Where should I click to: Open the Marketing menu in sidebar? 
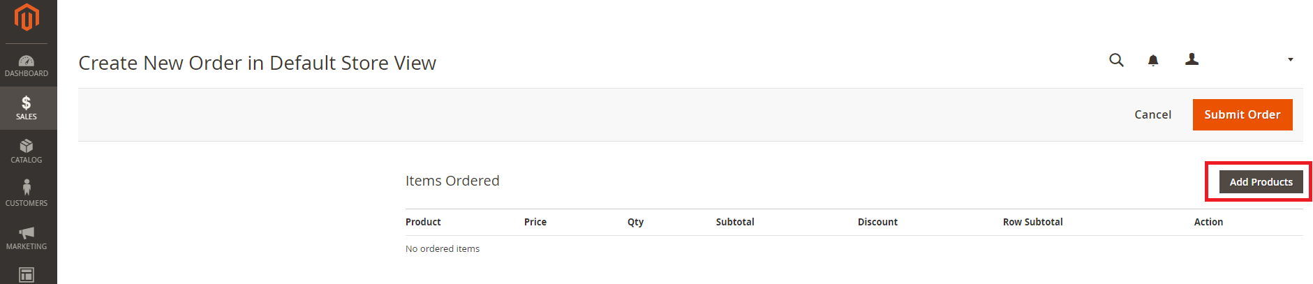pyautogui.click(x=27, y=237)
